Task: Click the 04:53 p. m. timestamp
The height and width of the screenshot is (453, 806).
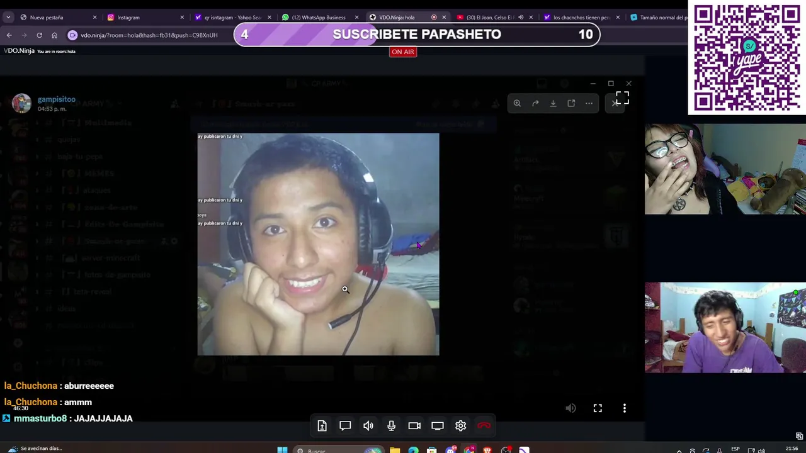Action: 52,109
